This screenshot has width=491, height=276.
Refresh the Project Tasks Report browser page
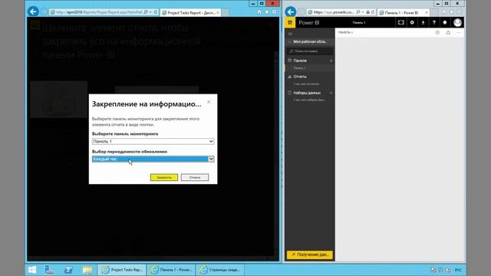(x=155, y=12)
